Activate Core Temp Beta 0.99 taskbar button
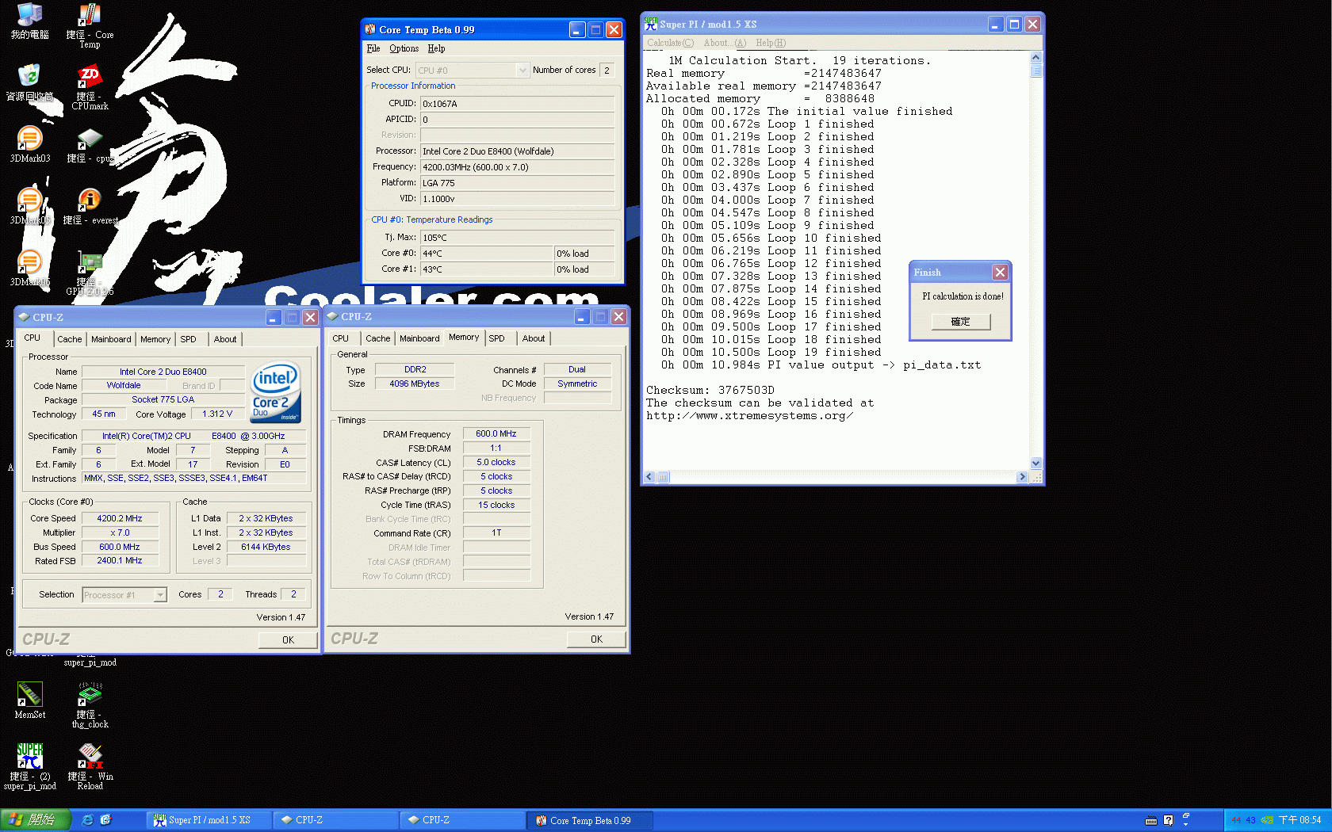The width and height of the screenshot is (1332, 832). tap(590, 820)
